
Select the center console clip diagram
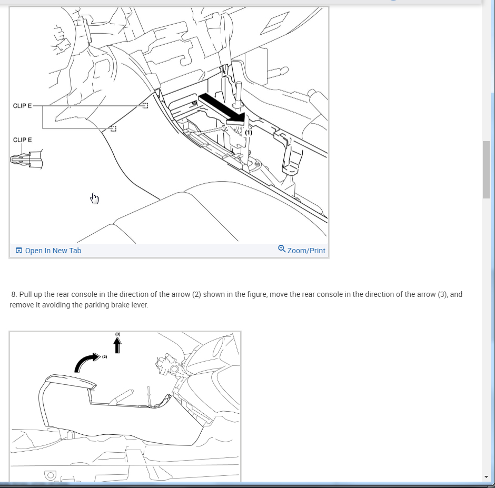(x=169, y=125)
